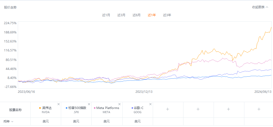Click the blue 标普500指数 legend dot
Image resolution: width=273 pixels, height=127 pixels.
pos(66,108)
